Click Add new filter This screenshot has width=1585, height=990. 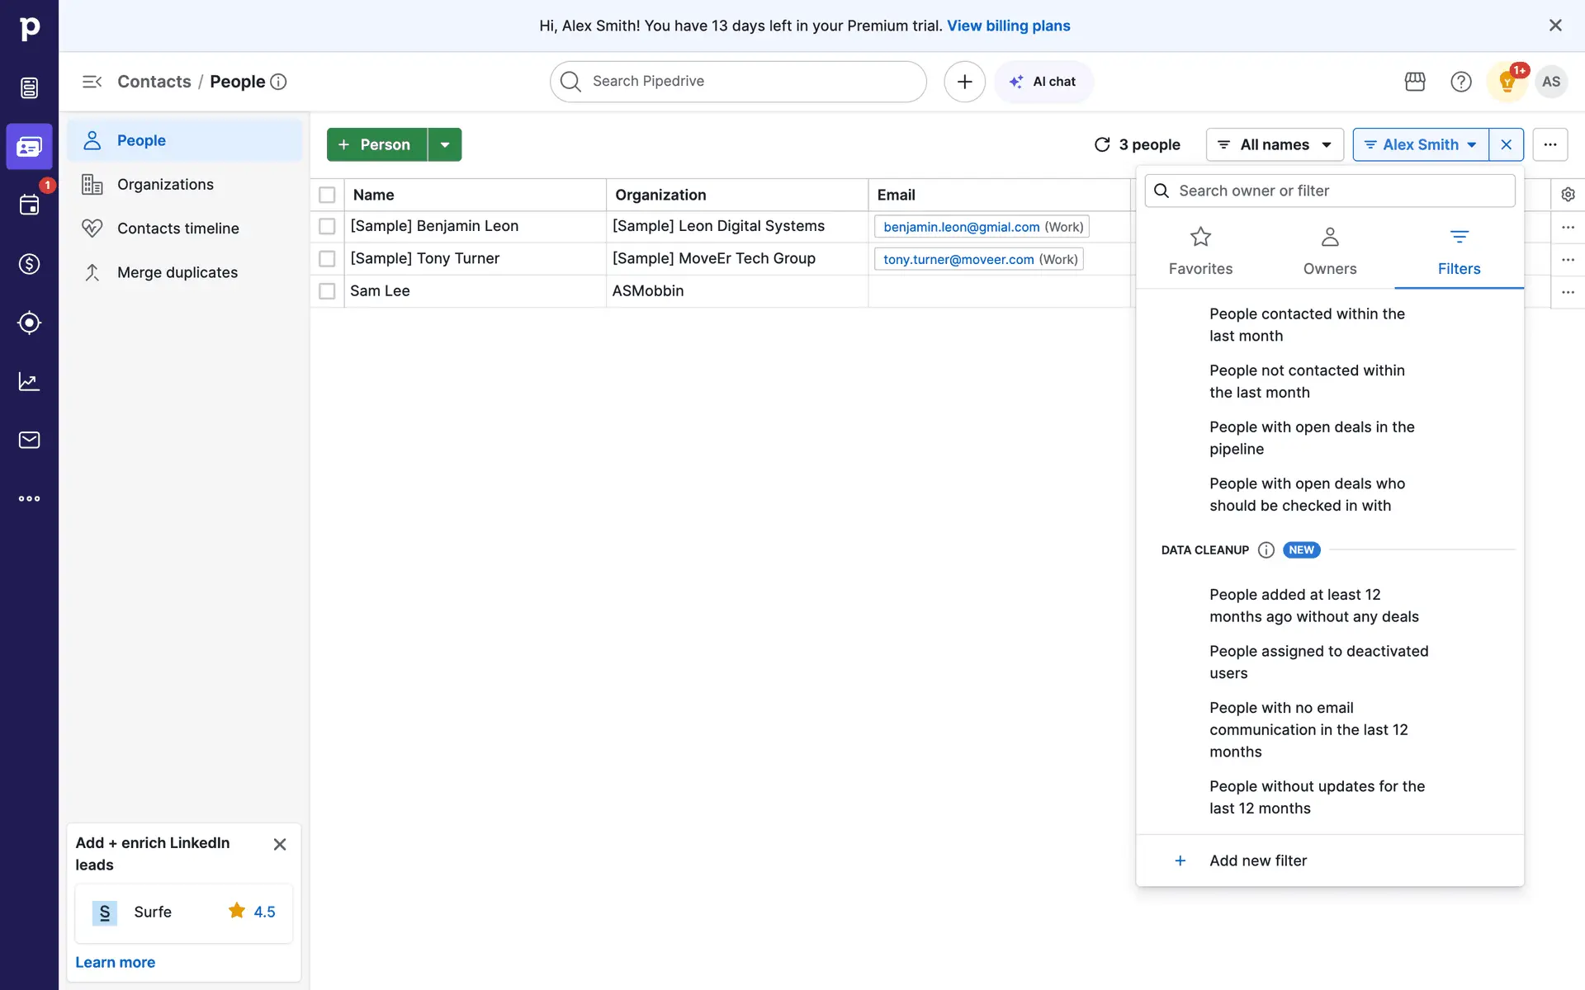(1257, 860)
